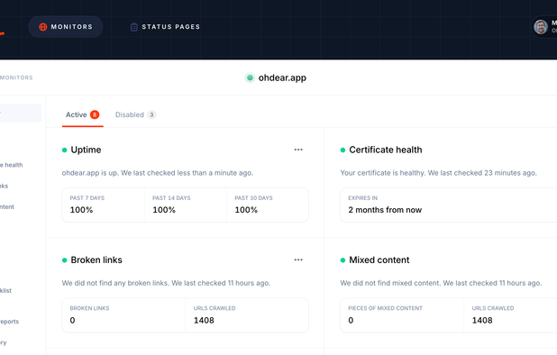Click 'We did not find mixed content' message
Viewport: 557px width, 355px height.
click(x=441, y=283)
